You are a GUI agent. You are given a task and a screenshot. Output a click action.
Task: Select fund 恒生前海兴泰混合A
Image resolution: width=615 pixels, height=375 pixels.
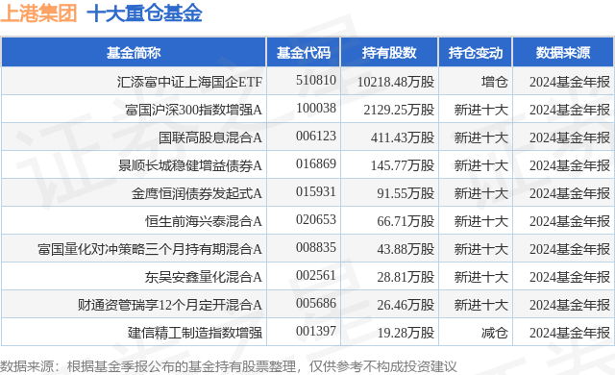[x=204, y=221]
